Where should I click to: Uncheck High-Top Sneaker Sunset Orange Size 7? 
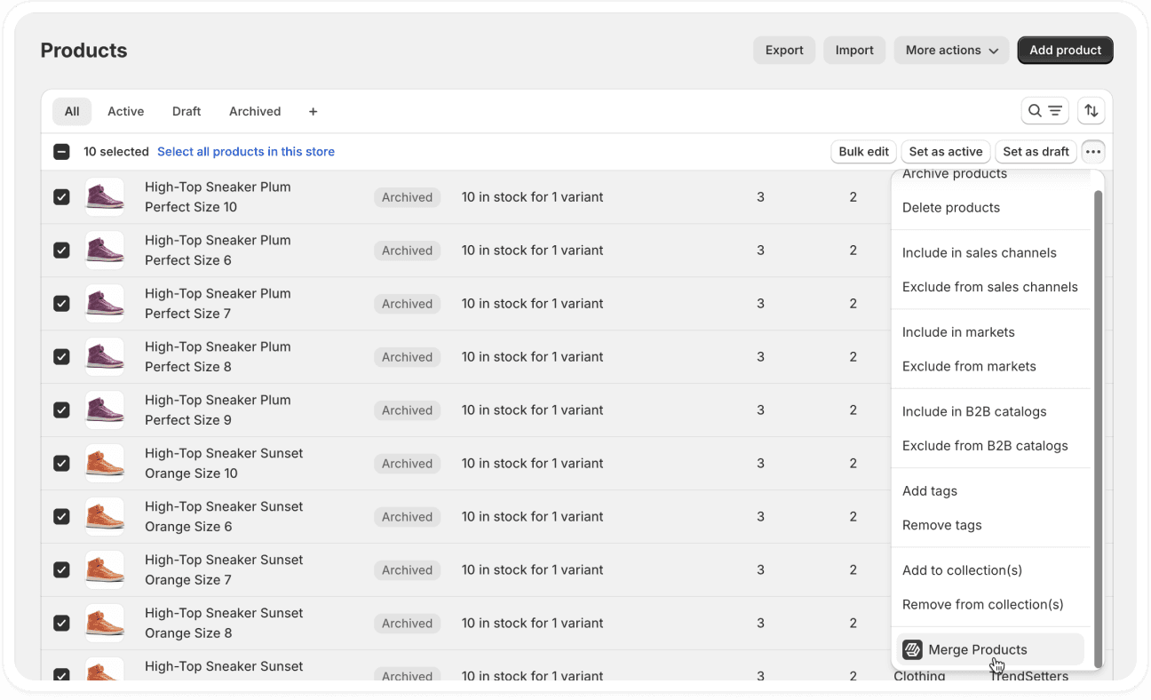[x=61, y=569]
